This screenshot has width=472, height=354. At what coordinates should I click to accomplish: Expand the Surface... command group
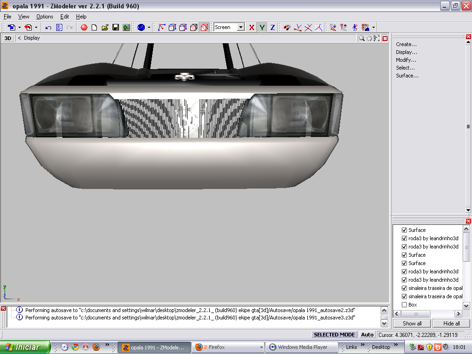407,76
